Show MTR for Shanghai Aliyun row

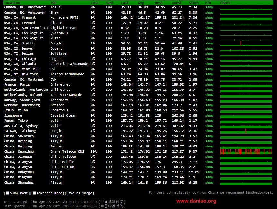(209, 183)
